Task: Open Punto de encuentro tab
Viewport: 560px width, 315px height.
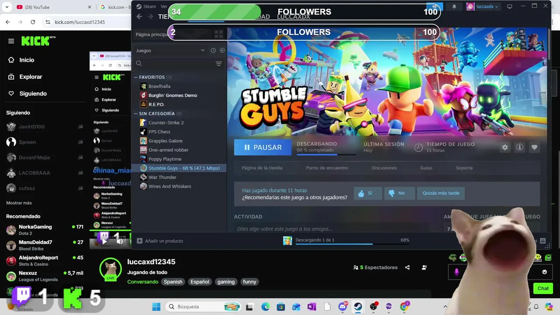Action: pyautogui.click(x=327, y=168)
